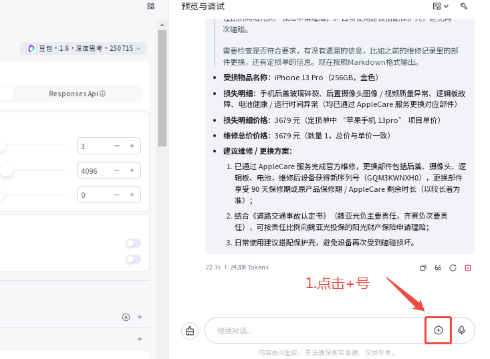Image resolution: width=490 pixels, height=359 pixels.
Task: Enable the upper toggle switch in settings
Action: (134, 243)
